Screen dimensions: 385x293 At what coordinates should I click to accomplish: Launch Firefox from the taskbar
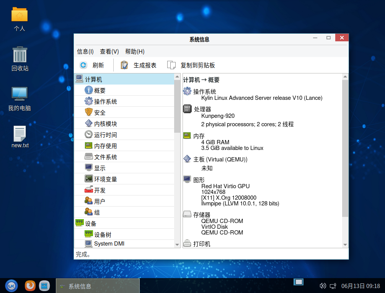click(30, 286)
